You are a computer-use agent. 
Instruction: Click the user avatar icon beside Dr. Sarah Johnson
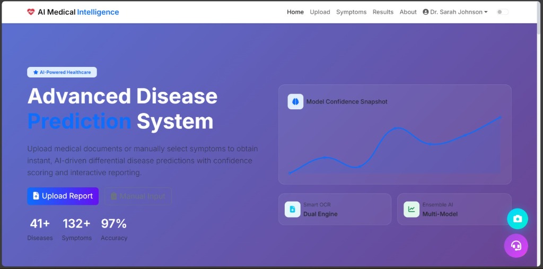pos(426,12)
